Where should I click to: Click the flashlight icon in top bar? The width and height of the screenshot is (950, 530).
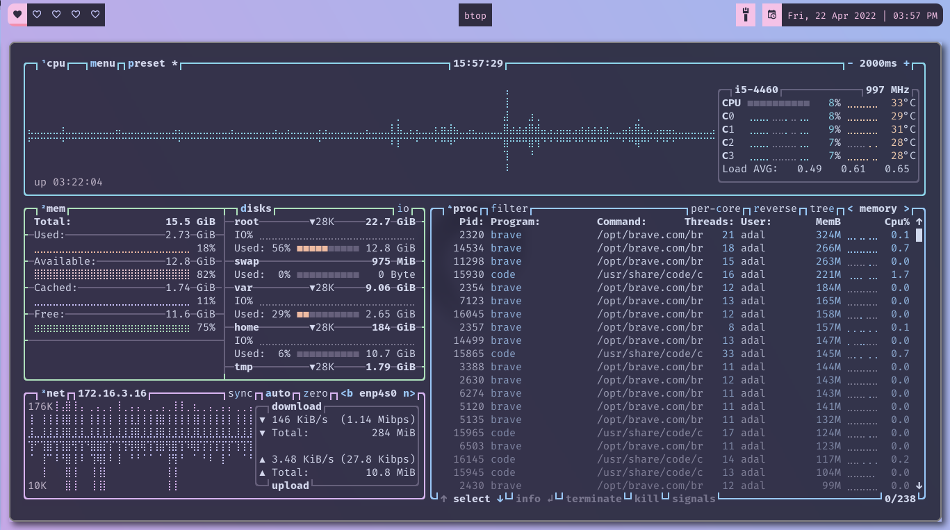pyautogui.click(x=746, y=15)
